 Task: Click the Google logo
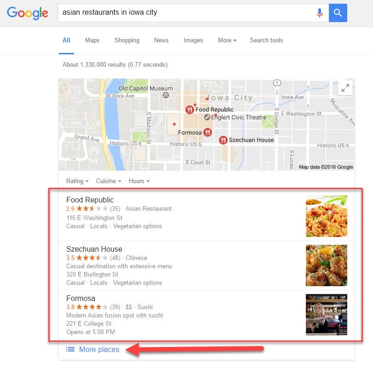27,13
